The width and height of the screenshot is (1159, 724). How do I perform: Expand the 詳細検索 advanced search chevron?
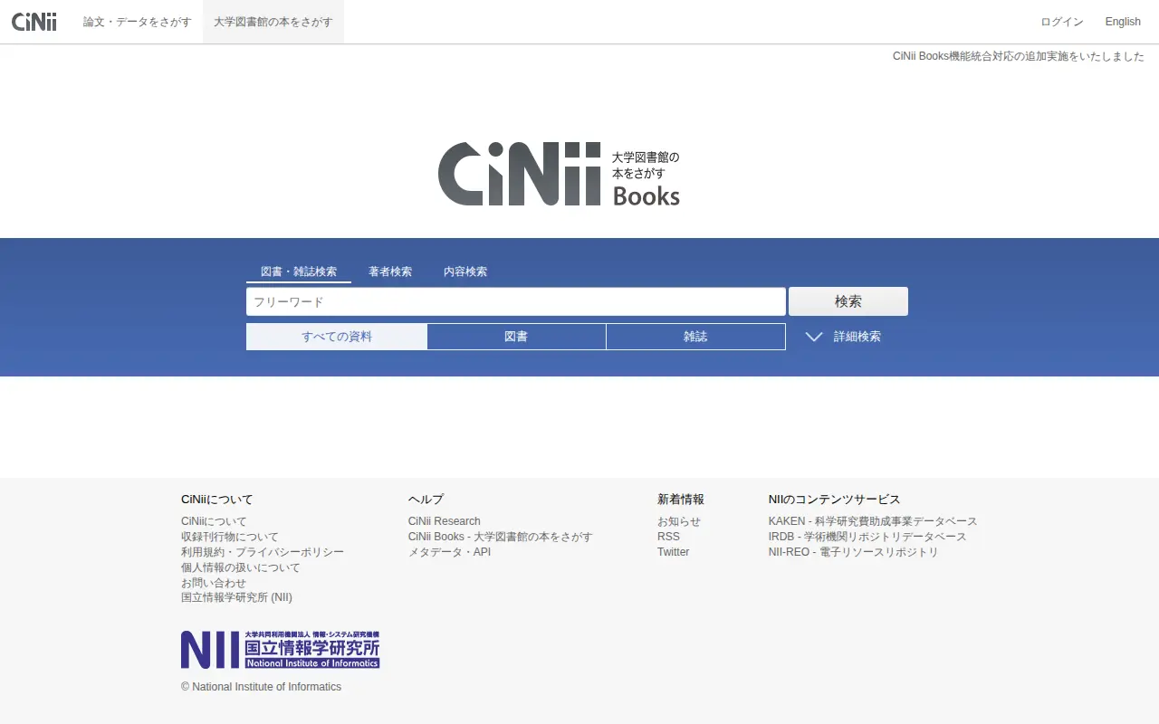coord(814,337)
